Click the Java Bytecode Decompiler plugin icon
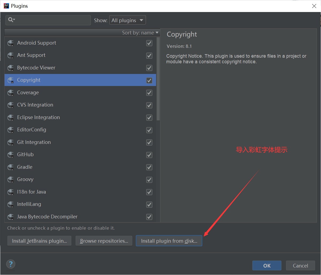Image resolution: width=321 pixels, height=275 pixels. [11, 217]
